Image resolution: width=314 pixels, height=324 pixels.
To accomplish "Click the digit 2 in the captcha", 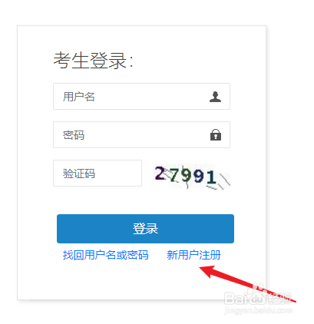I will pos(160,173).
